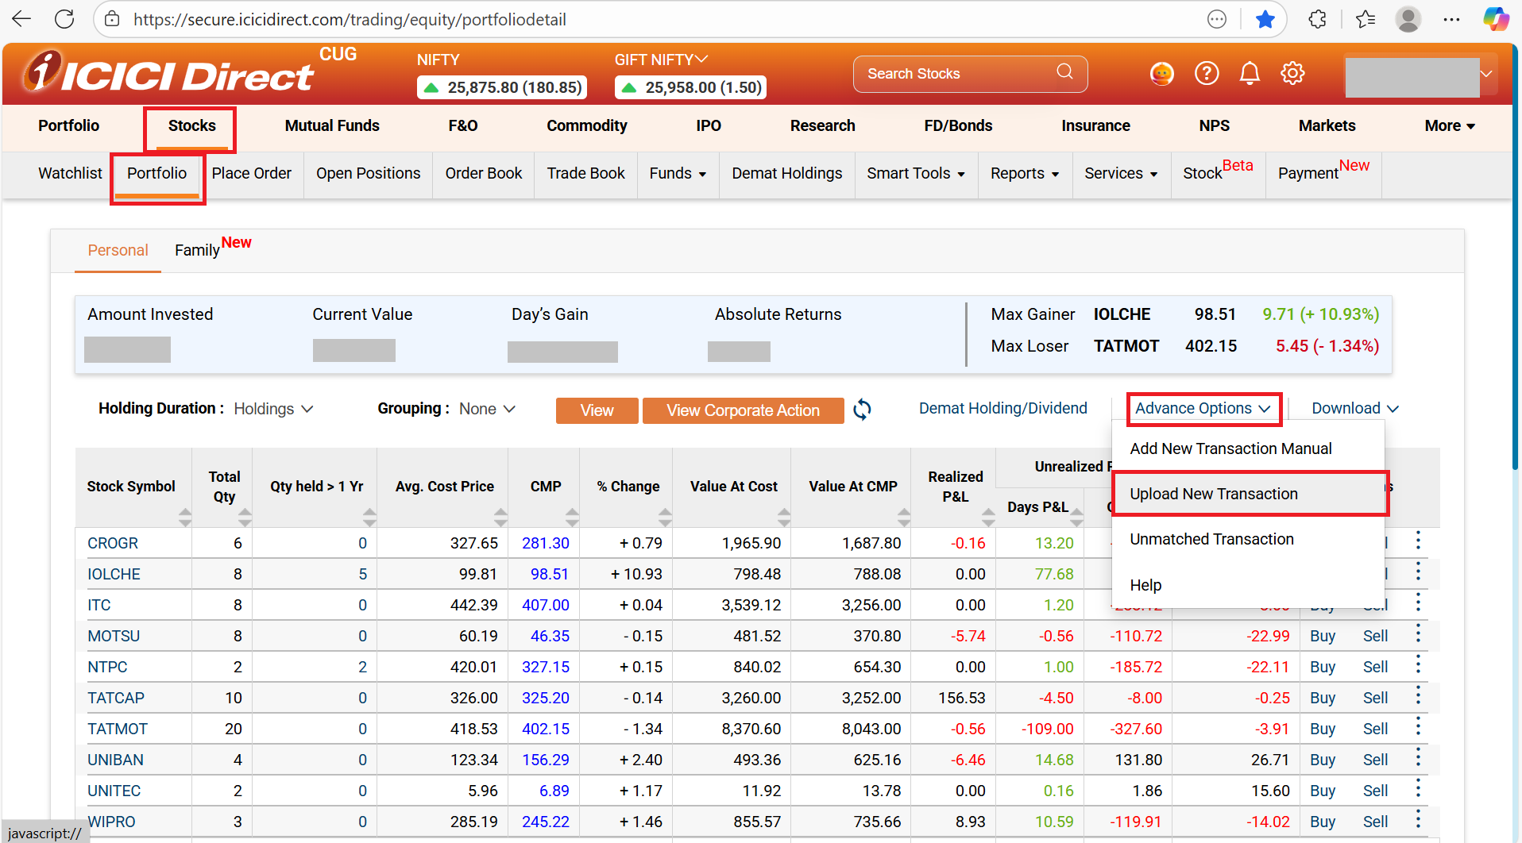The width and height of the screenshot is (1522, 843).
Task: Click the chat assistant face icon
Action: click(1161, 74)
